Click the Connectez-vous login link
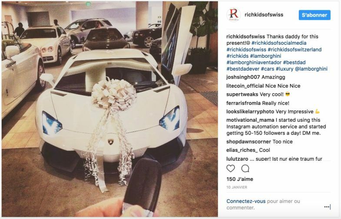The width and height of the screenshot is (341, 219). click(246, 201)
